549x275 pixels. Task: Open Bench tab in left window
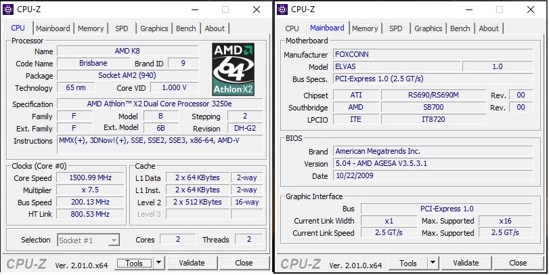tap(186, 28)
